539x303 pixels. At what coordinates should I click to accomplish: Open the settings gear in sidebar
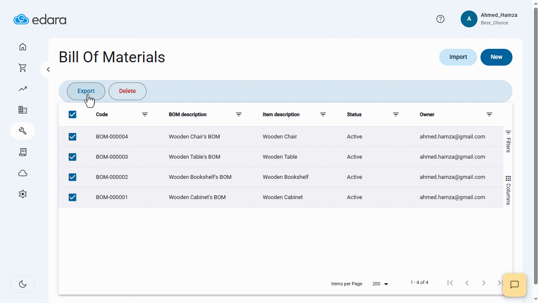pos(23,194)
